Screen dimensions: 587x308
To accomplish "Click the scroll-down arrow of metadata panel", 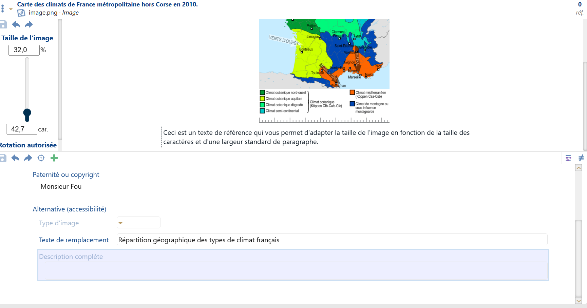I will tap(579, 301).
